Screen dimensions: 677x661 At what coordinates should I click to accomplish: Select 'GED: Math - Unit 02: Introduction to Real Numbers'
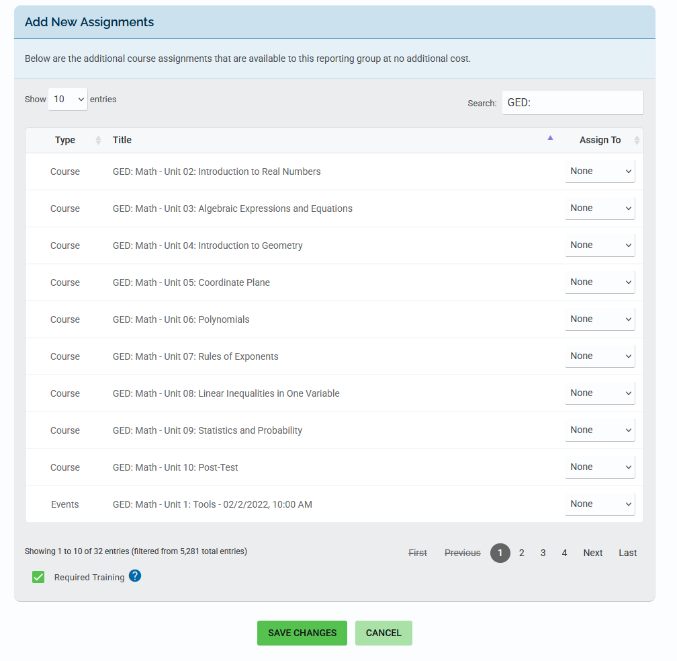216,171
